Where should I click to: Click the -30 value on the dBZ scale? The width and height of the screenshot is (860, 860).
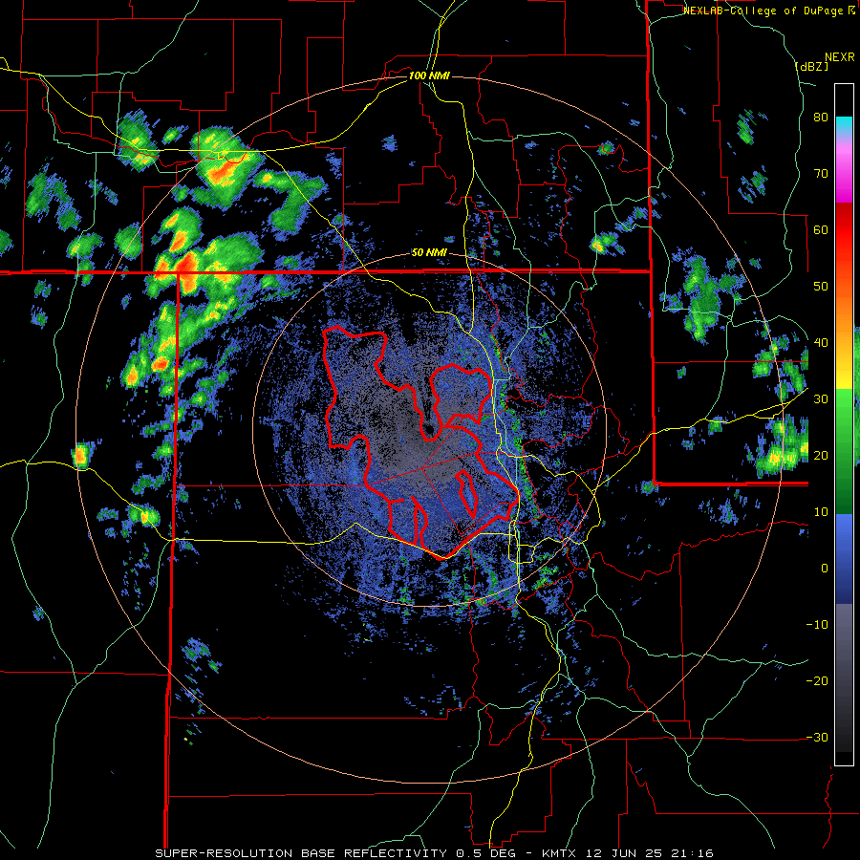(x=817, y=737)
